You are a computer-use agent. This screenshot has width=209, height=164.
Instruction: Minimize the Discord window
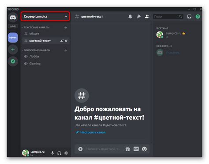(189, 9)
